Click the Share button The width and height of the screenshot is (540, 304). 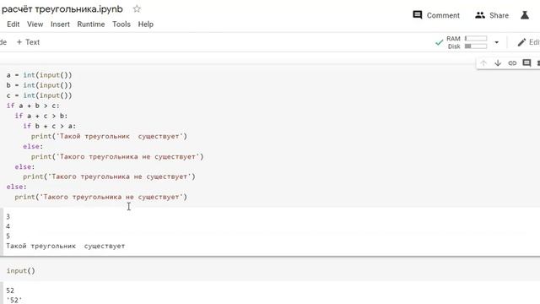click(x=492, y=15)
